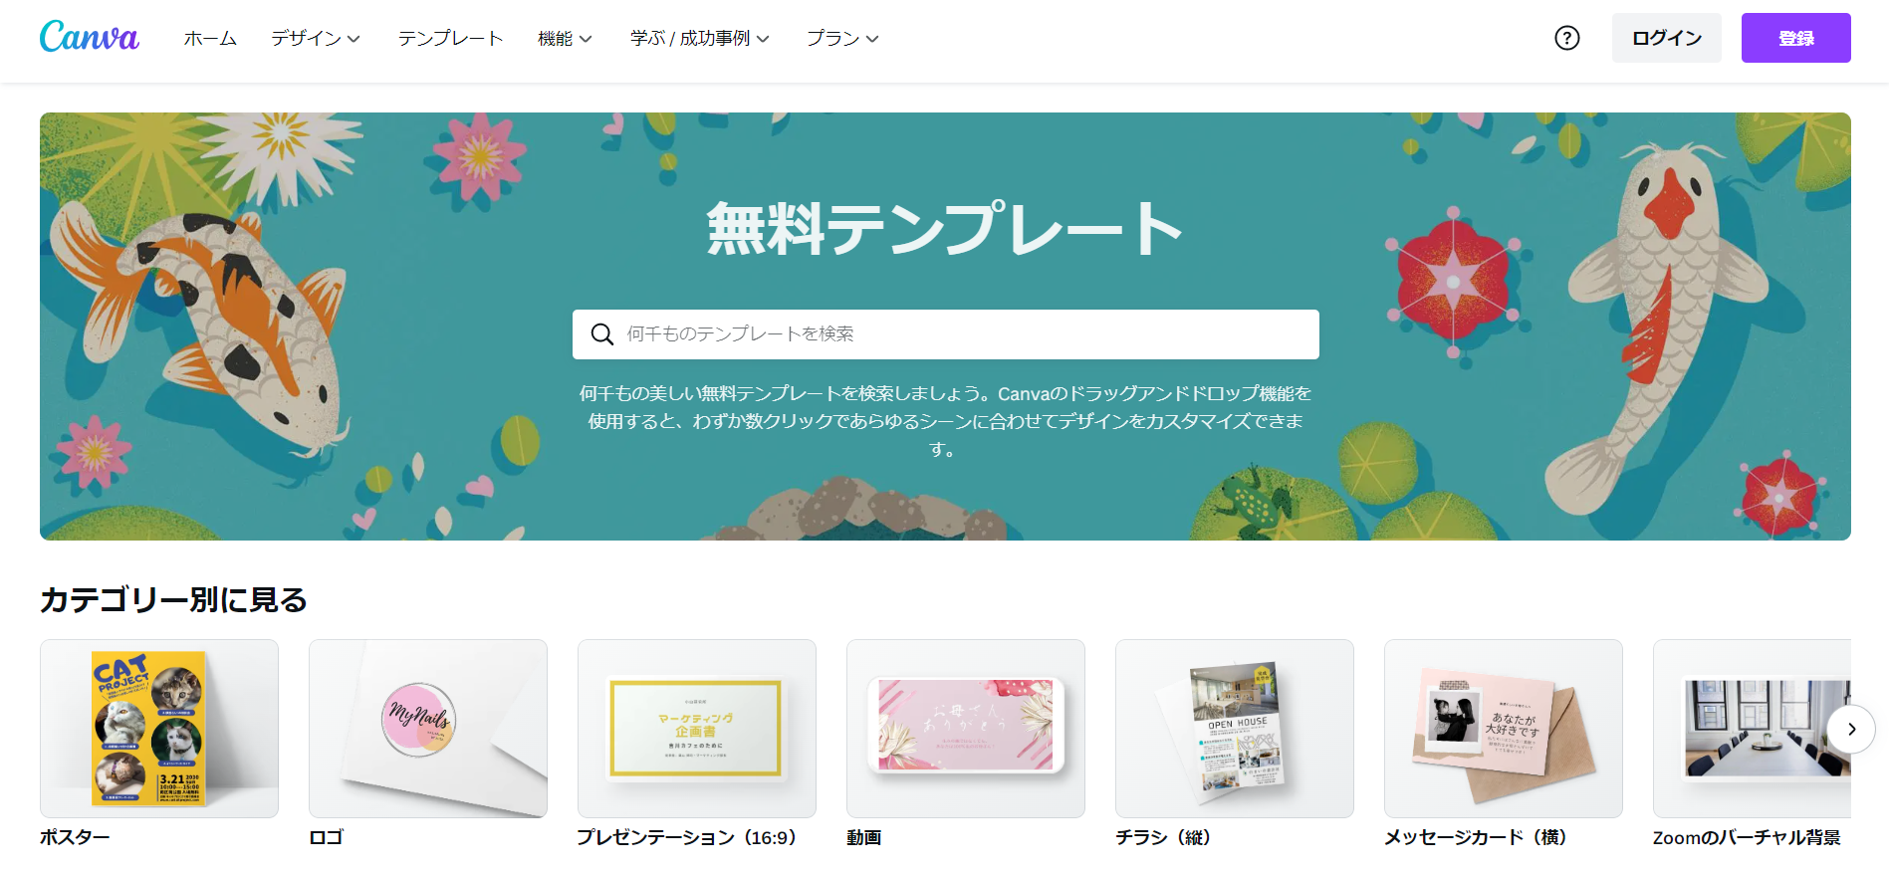The height and width of the screenshot is (877, 1889).
Task: Focus the template search input field
Action: point(946,334)
